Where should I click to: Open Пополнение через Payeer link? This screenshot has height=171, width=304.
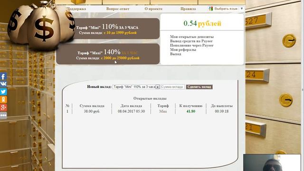coord(192,46)
